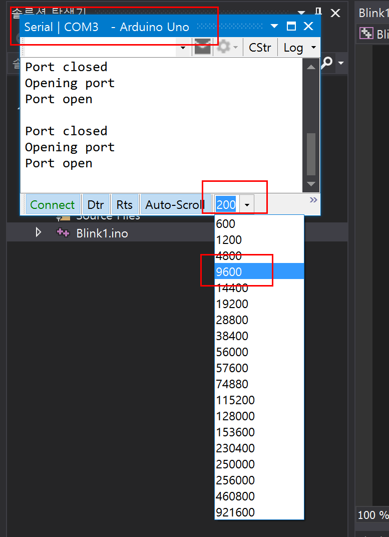Select 600 baud rate
389x537 pixels.
(259, 223)
